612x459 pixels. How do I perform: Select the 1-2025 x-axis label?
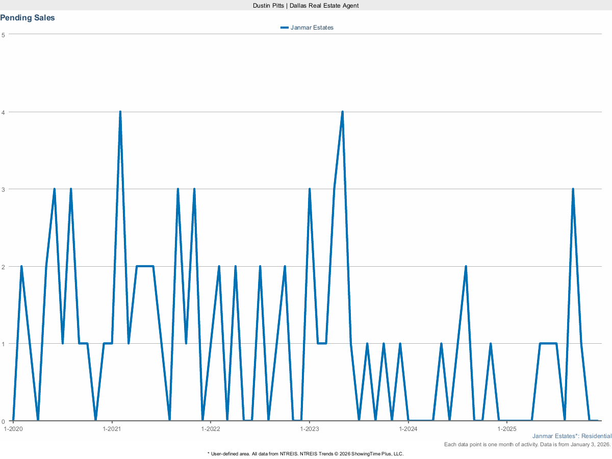coord(506,429)
